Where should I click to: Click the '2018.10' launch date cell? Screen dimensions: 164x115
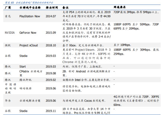coord(51,45)
